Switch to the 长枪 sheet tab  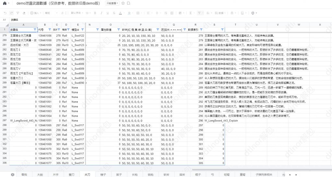(x=135, y=175)
